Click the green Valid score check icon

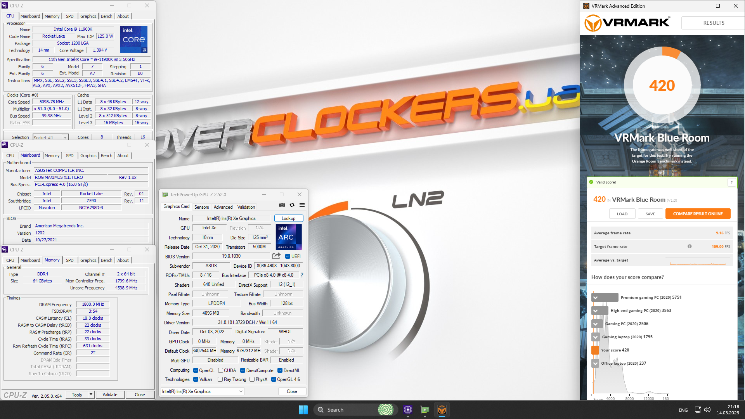click(x=591, y=182)
